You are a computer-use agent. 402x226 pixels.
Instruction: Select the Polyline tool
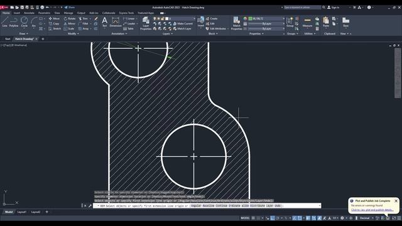pyautogui.click(x=14, y=22)
